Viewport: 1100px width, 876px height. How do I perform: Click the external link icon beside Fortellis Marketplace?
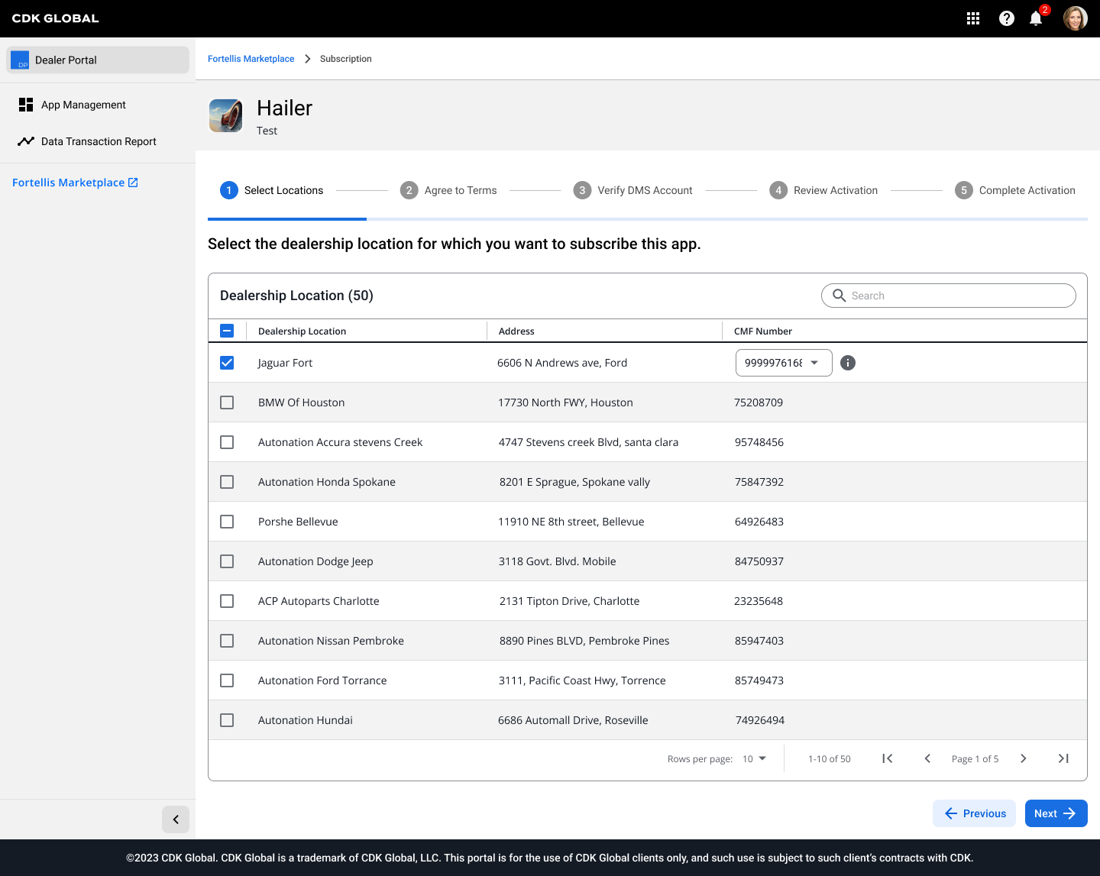pos(133,183)
